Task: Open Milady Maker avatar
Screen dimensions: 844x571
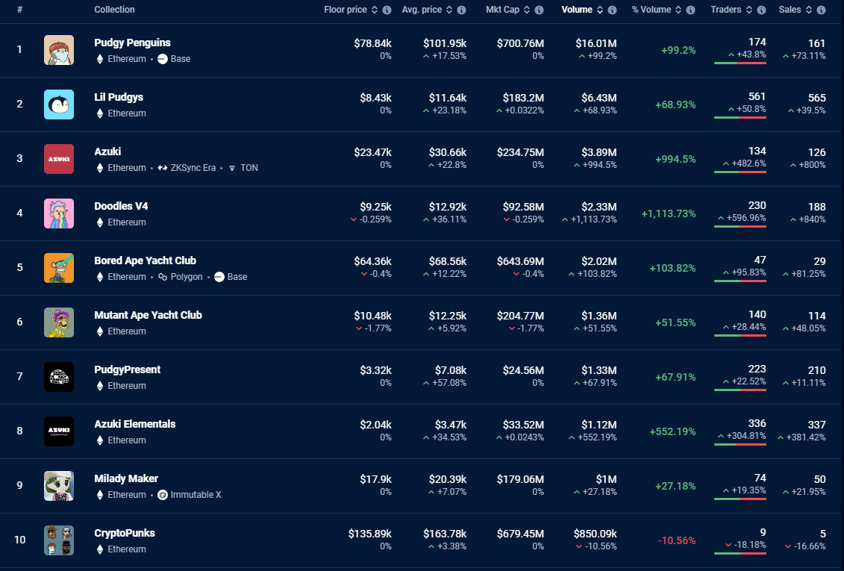Action: (x=59, y=486)
